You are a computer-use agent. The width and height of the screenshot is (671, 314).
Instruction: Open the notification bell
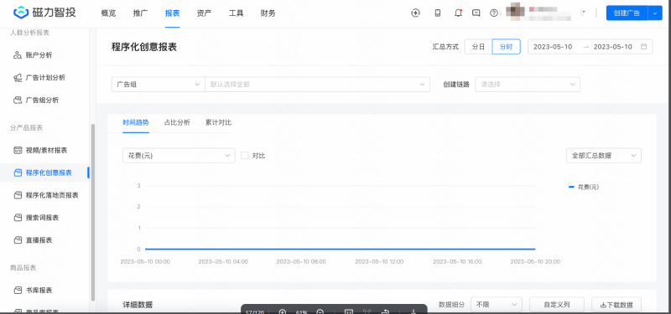458,13
